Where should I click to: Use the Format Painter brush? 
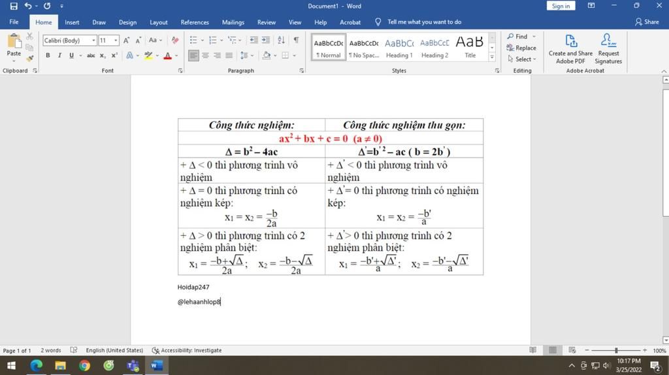[29, 58]
